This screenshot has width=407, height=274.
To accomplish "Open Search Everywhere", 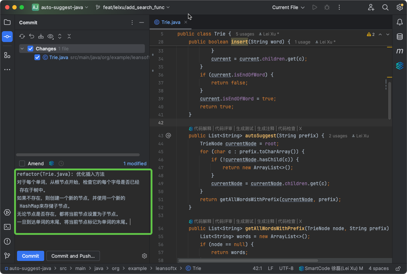I will click(x=386, y=7).
